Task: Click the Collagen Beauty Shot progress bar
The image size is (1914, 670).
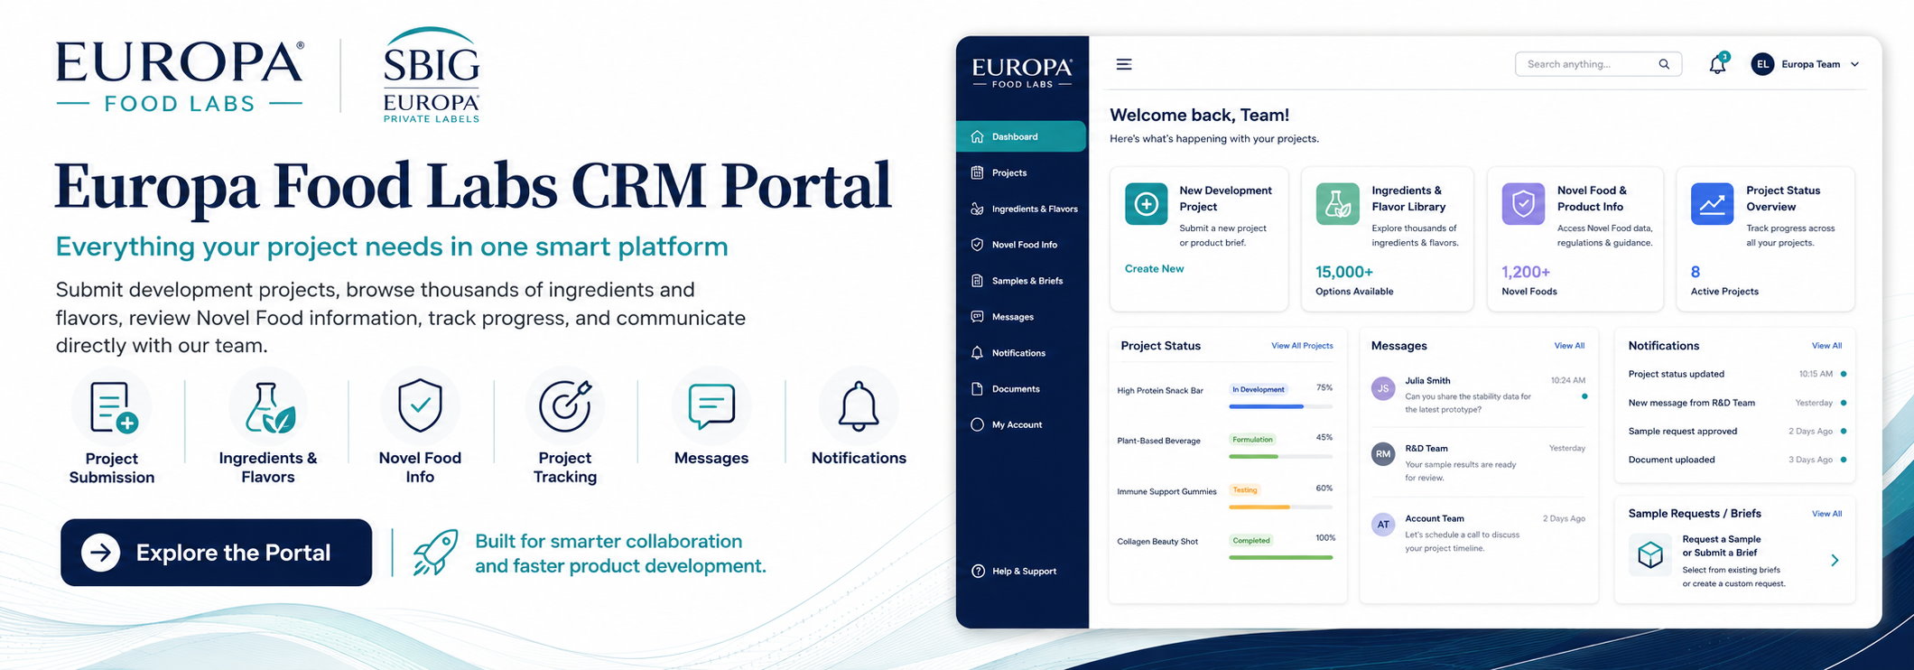Action: pyautogui.click(x=1280, y=557)
